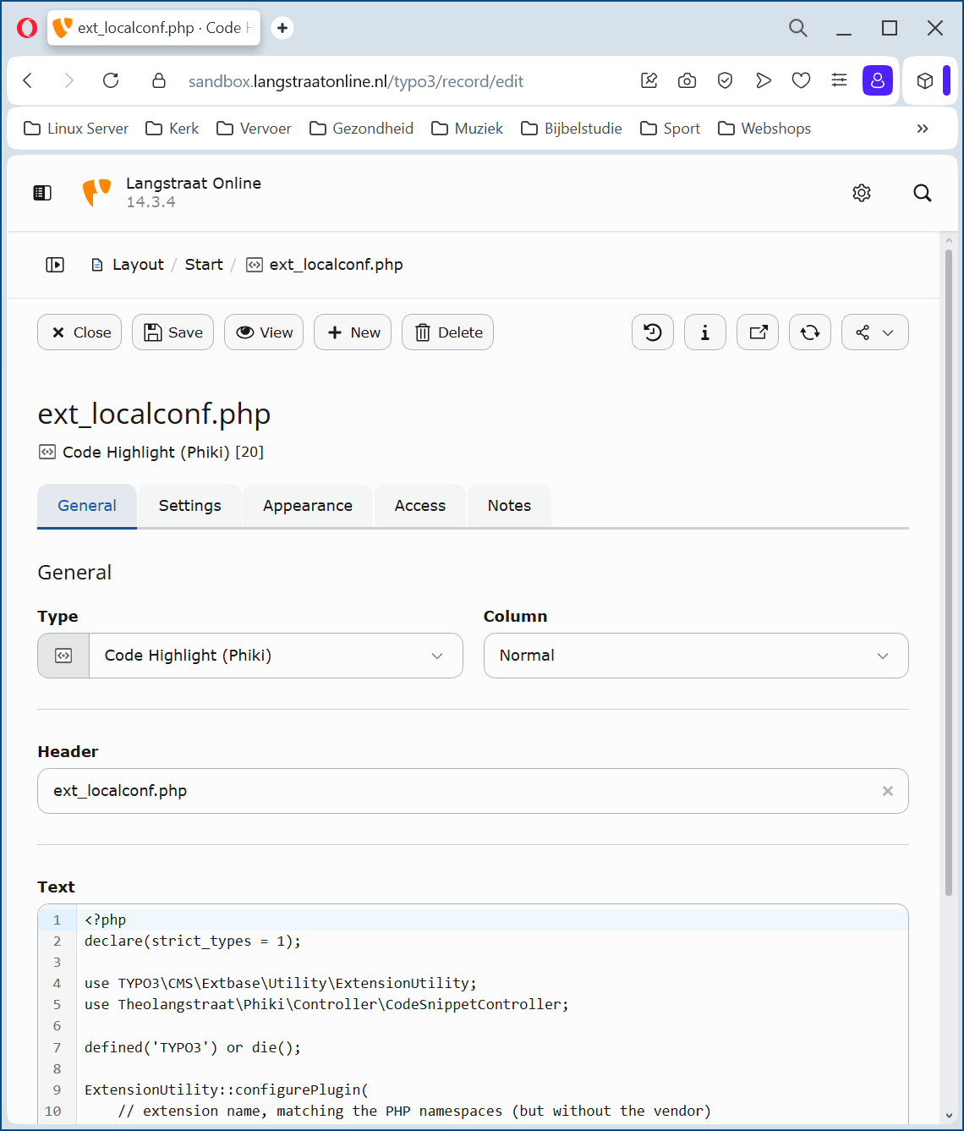This screenshot has height=1131, width=964.
Task: Go to Start in breadcrumb
Action: 204,265
